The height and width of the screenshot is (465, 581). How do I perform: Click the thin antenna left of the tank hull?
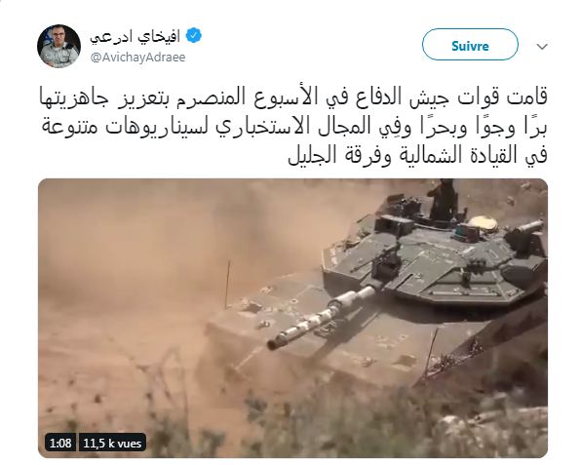click(227, 285)
